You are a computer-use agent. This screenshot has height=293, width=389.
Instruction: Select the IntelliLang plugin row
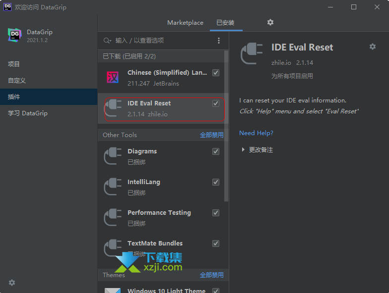[x=161, y=187]
